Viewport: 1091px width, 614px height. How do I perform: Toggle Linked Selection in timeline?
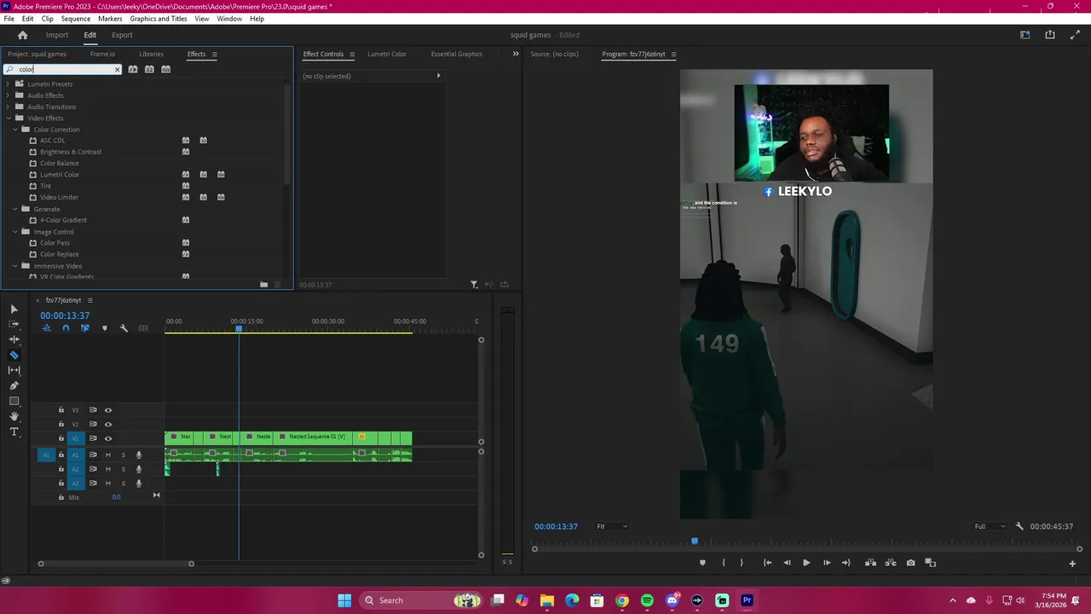click(84, 328)
